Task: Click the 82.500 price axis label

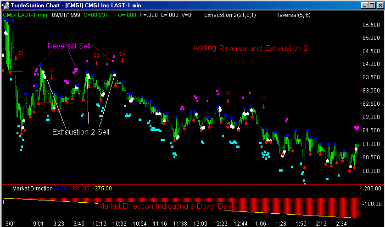Action: pos(371,104)
